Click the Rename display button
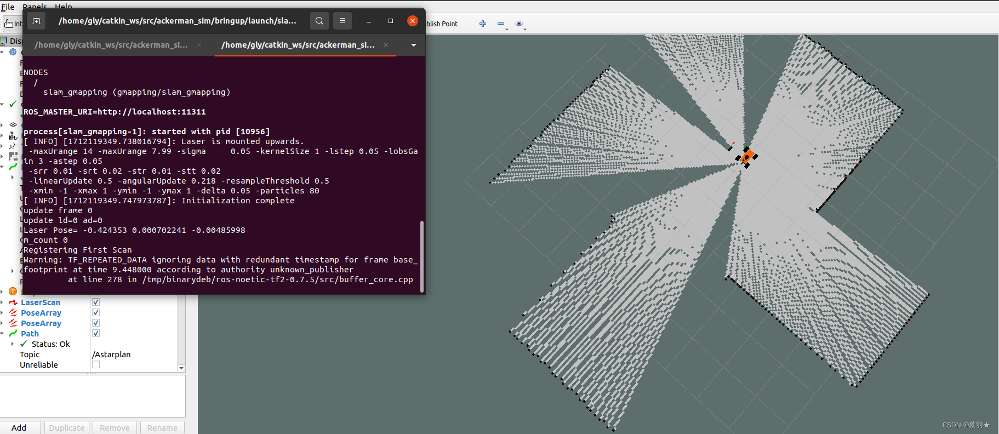 pyautogui.click(x=162, y=427)
